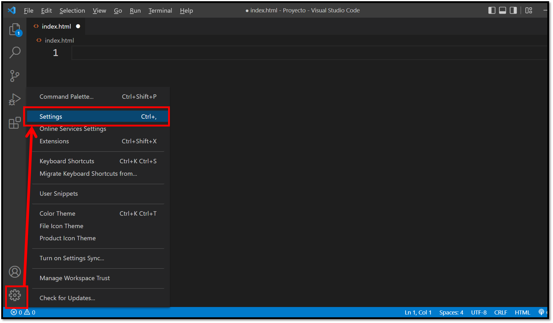This screenshot has width=553, height=323.
Task: Click Turn on Settings Sync...
Action: pos(98,258)
